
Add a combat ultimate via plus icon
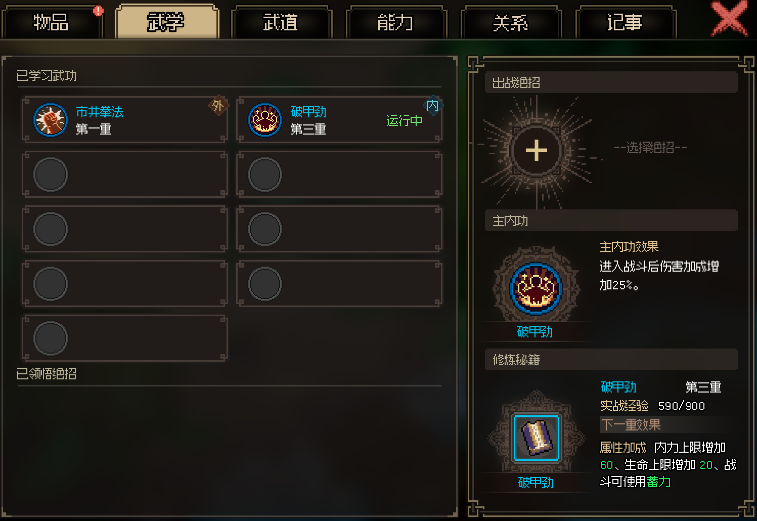pos(536,150)
